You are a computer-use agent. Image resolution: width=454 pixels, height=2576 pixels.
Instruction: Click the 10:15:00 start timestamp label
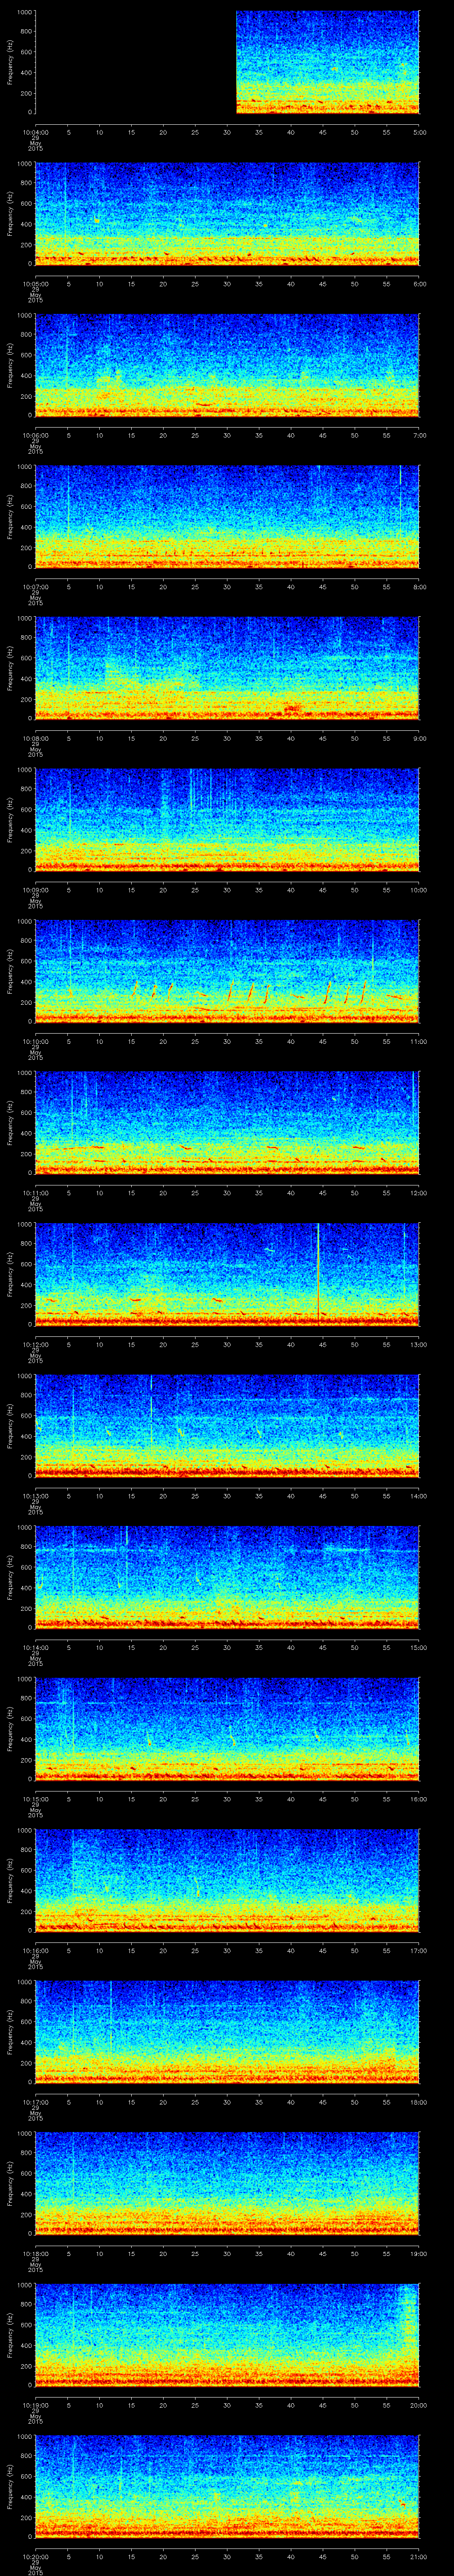(x=35, y=1799)
